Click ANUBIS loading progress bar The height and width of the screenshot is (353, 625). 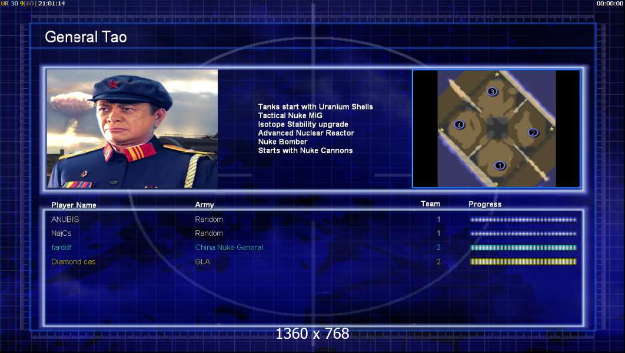[523, 219]
